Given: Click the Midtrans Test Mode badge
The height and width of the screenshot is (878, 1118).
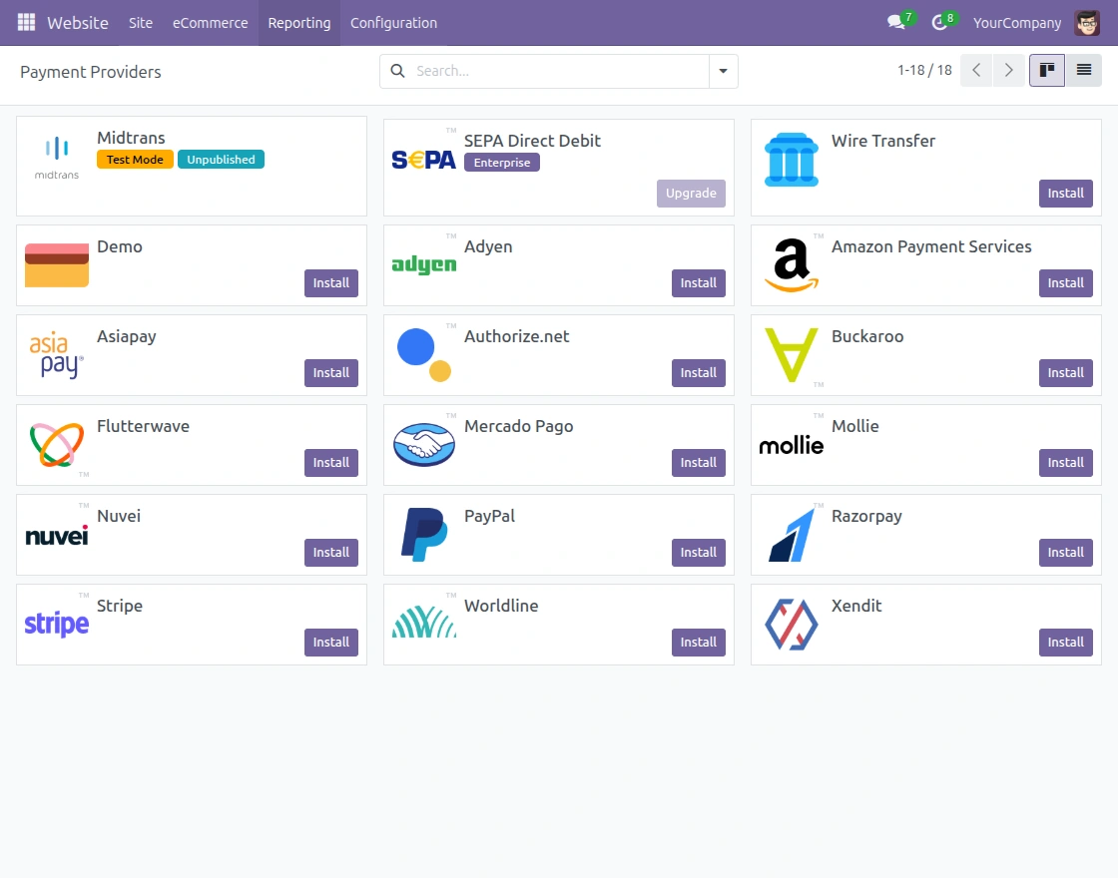Looking at the screenshot, I should point(135,160).
